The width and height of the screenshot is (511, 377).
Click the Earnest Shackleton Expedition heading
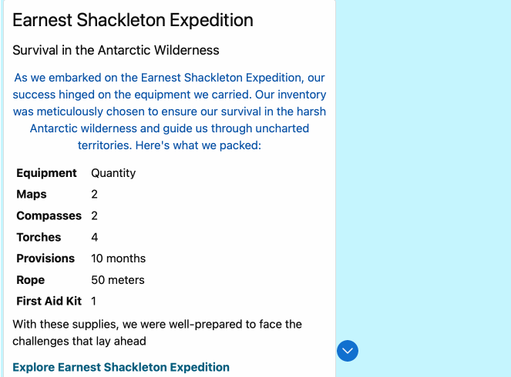(133, 20)
